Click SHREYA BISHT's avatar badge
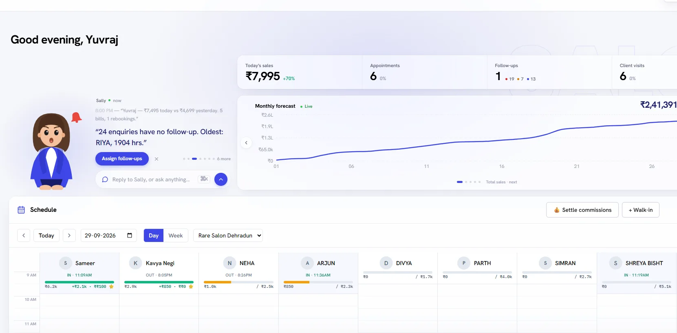The width and height of the screenshot is (677, 333). click(x=615, y=263)
